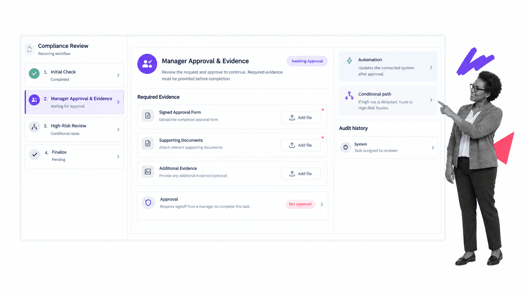Click the Finalize checkmark icon
523x294 pixels.
pyautogui.click(x=34, y=154)
